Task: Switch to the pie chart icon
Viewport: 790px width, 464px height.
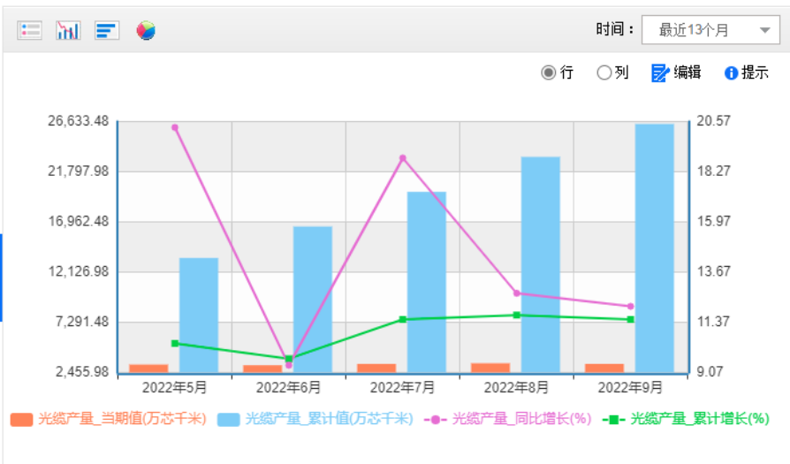Action: tap(146, 30)
